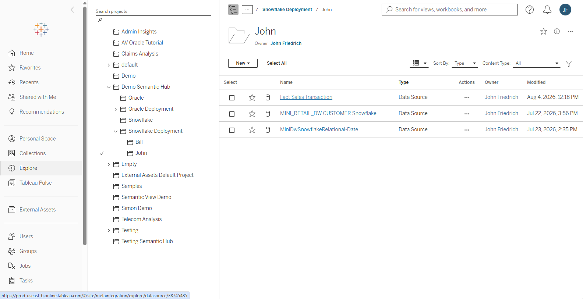Open the notifications bell
Viewport: 583px width, 299px height.
click(x=547, y=10)
